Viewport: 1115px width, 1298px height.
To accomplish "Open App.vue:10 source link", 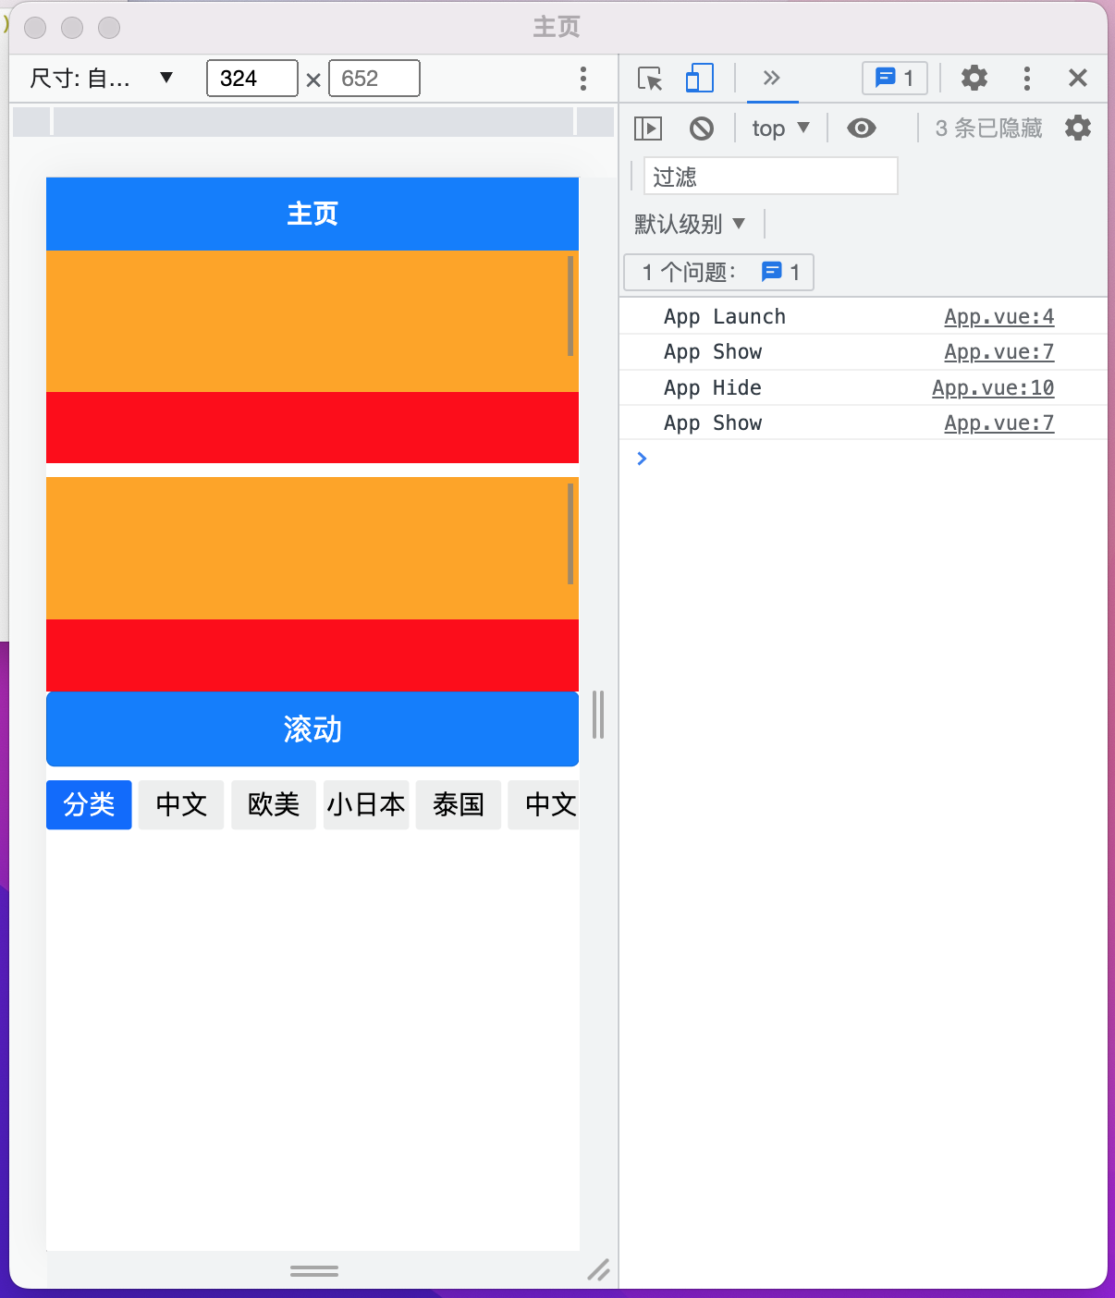I will point(993,388).
